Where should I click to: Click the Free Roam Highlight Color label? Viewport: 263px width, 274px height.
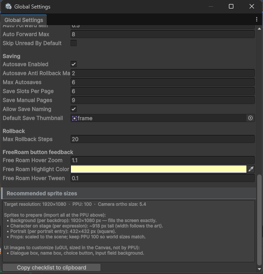[36, 169]
